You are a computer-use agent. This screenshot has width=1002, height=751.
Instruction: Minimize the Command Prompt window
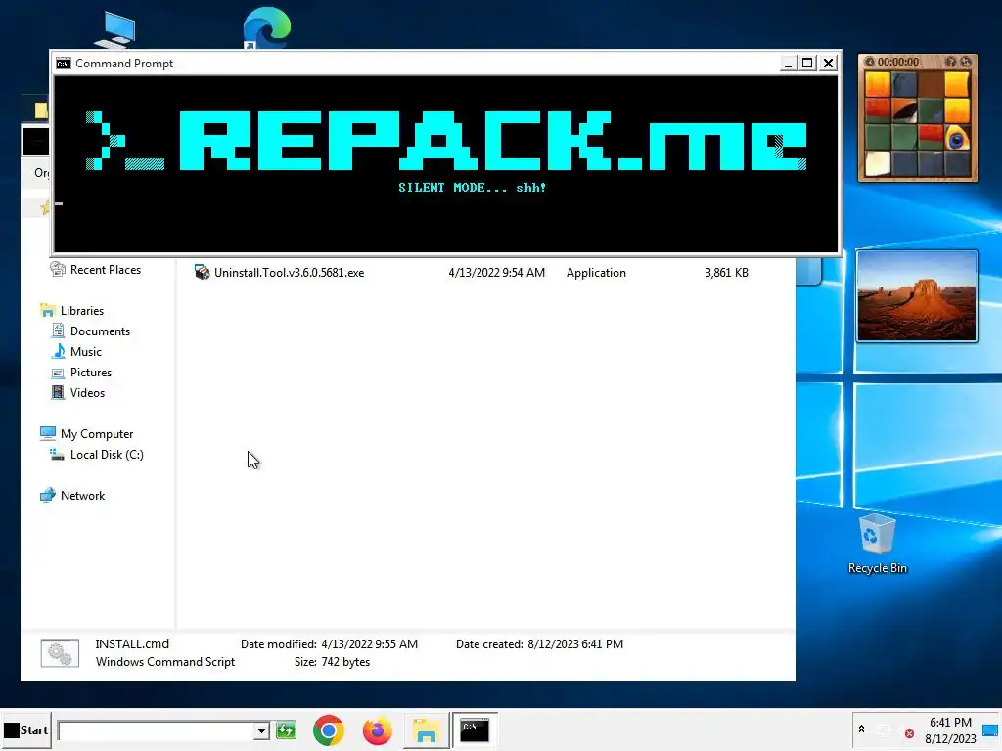pos(788,64)
